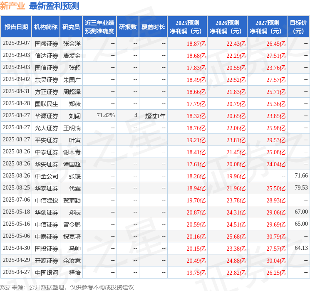This screenshot has width=310, height=291.
Task: Click the 研究员 column header
Action: tap(71, 27)
